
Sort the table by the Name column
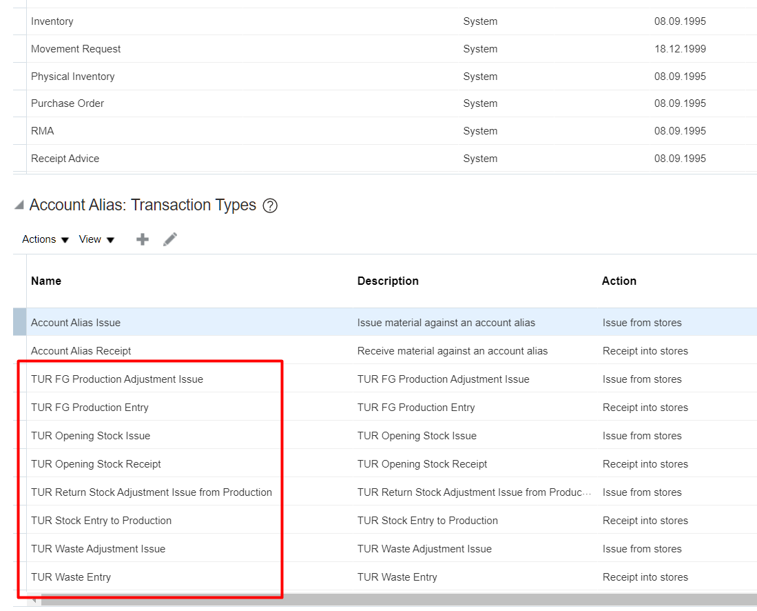45,281
